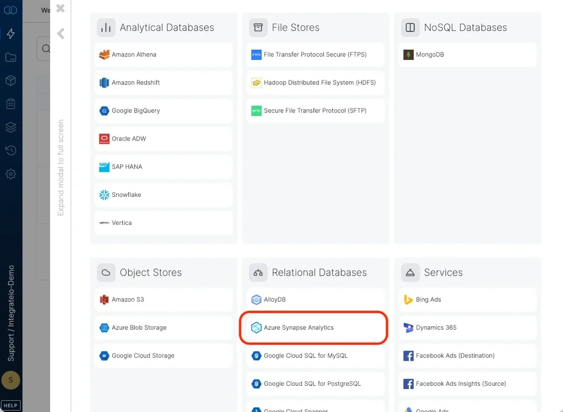Screen dimensions: 563x412
Task: Open the HELP button at bottom left
Action: [11, 405]
